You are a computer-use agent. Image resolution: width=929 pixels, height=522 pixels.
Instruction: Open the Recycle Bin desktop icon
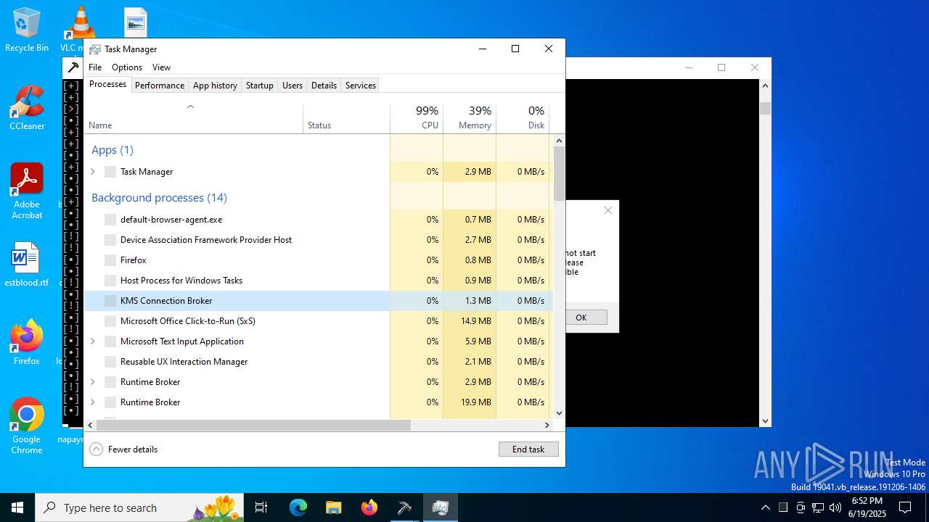pos(26,29)
